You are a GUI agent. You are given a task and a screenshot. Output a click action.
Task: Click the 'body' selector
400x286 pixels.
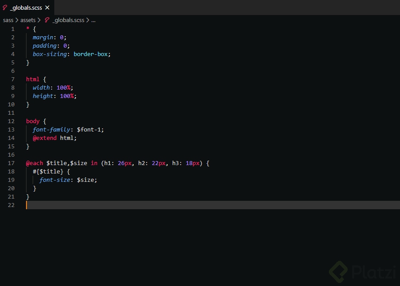pos(33,121)
